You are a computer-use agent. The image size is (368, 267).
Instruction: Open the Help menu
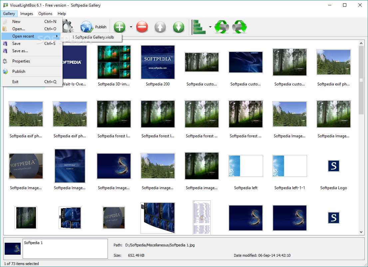(62, 14)
